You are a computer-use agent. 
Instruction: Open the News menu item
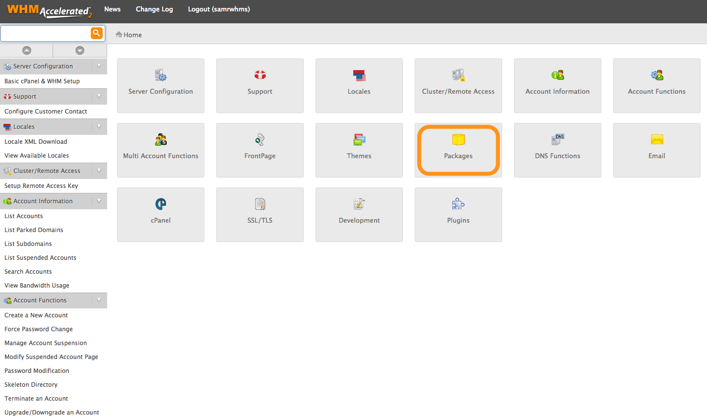click(x=113, y=9)
